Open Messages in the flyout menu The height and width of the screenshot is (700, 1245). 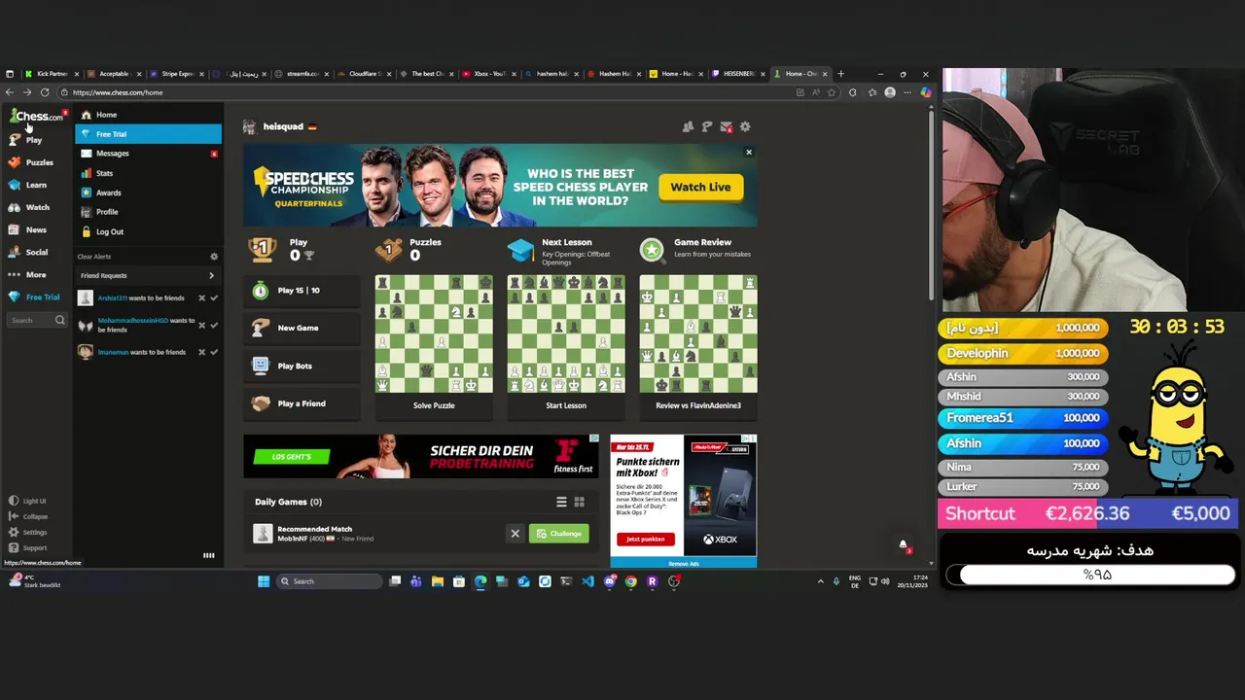[148, 154]
